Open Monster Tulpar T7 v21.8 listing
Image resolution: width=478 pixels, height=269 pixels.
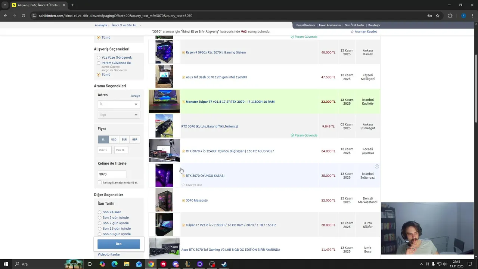(x=230, y=102)
